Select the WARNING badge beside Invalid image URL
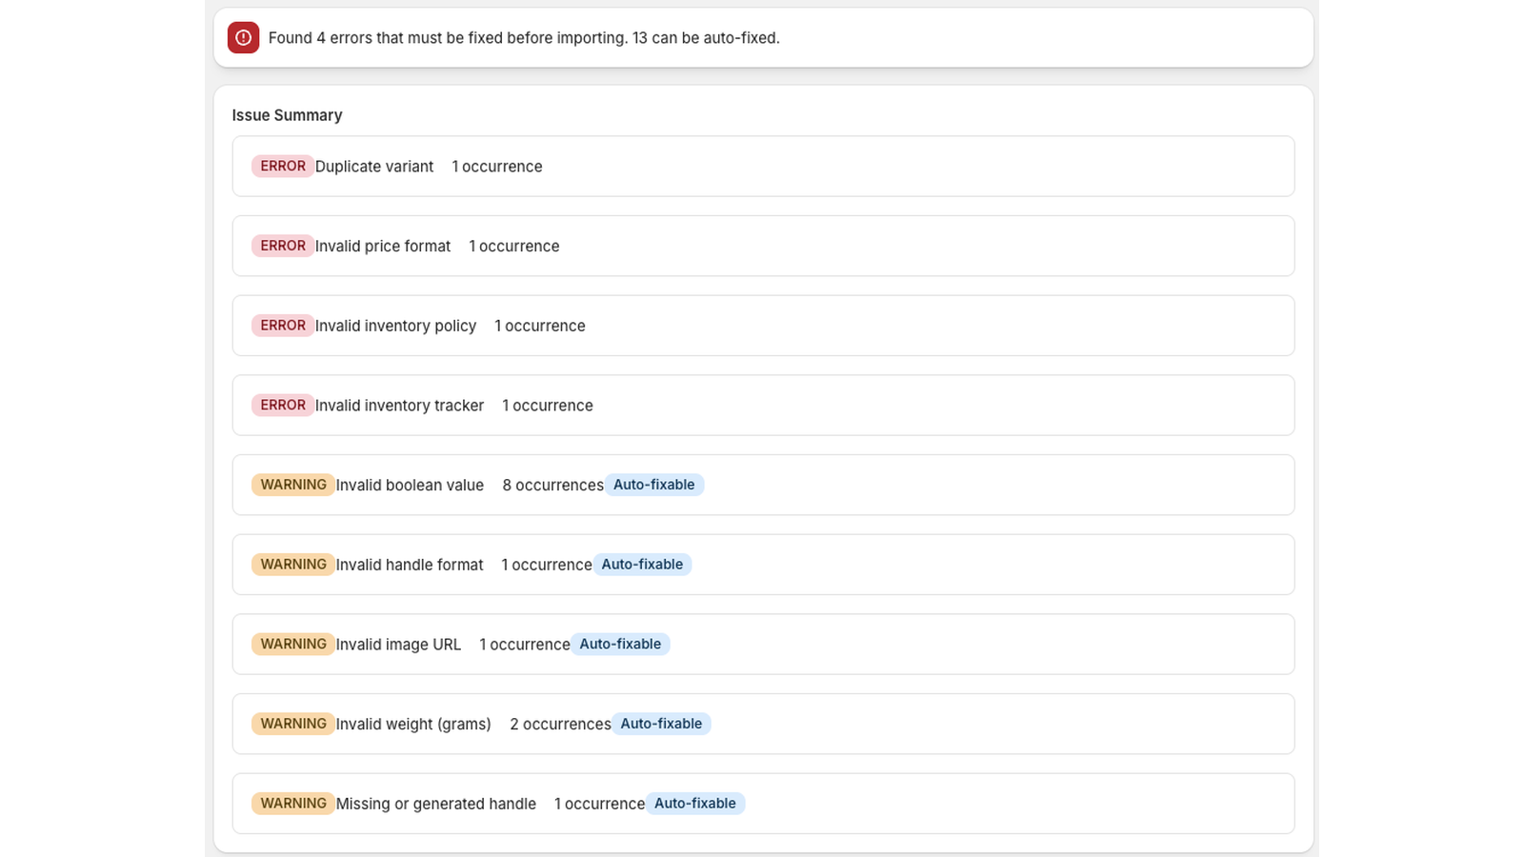 (x=292, y=644)
